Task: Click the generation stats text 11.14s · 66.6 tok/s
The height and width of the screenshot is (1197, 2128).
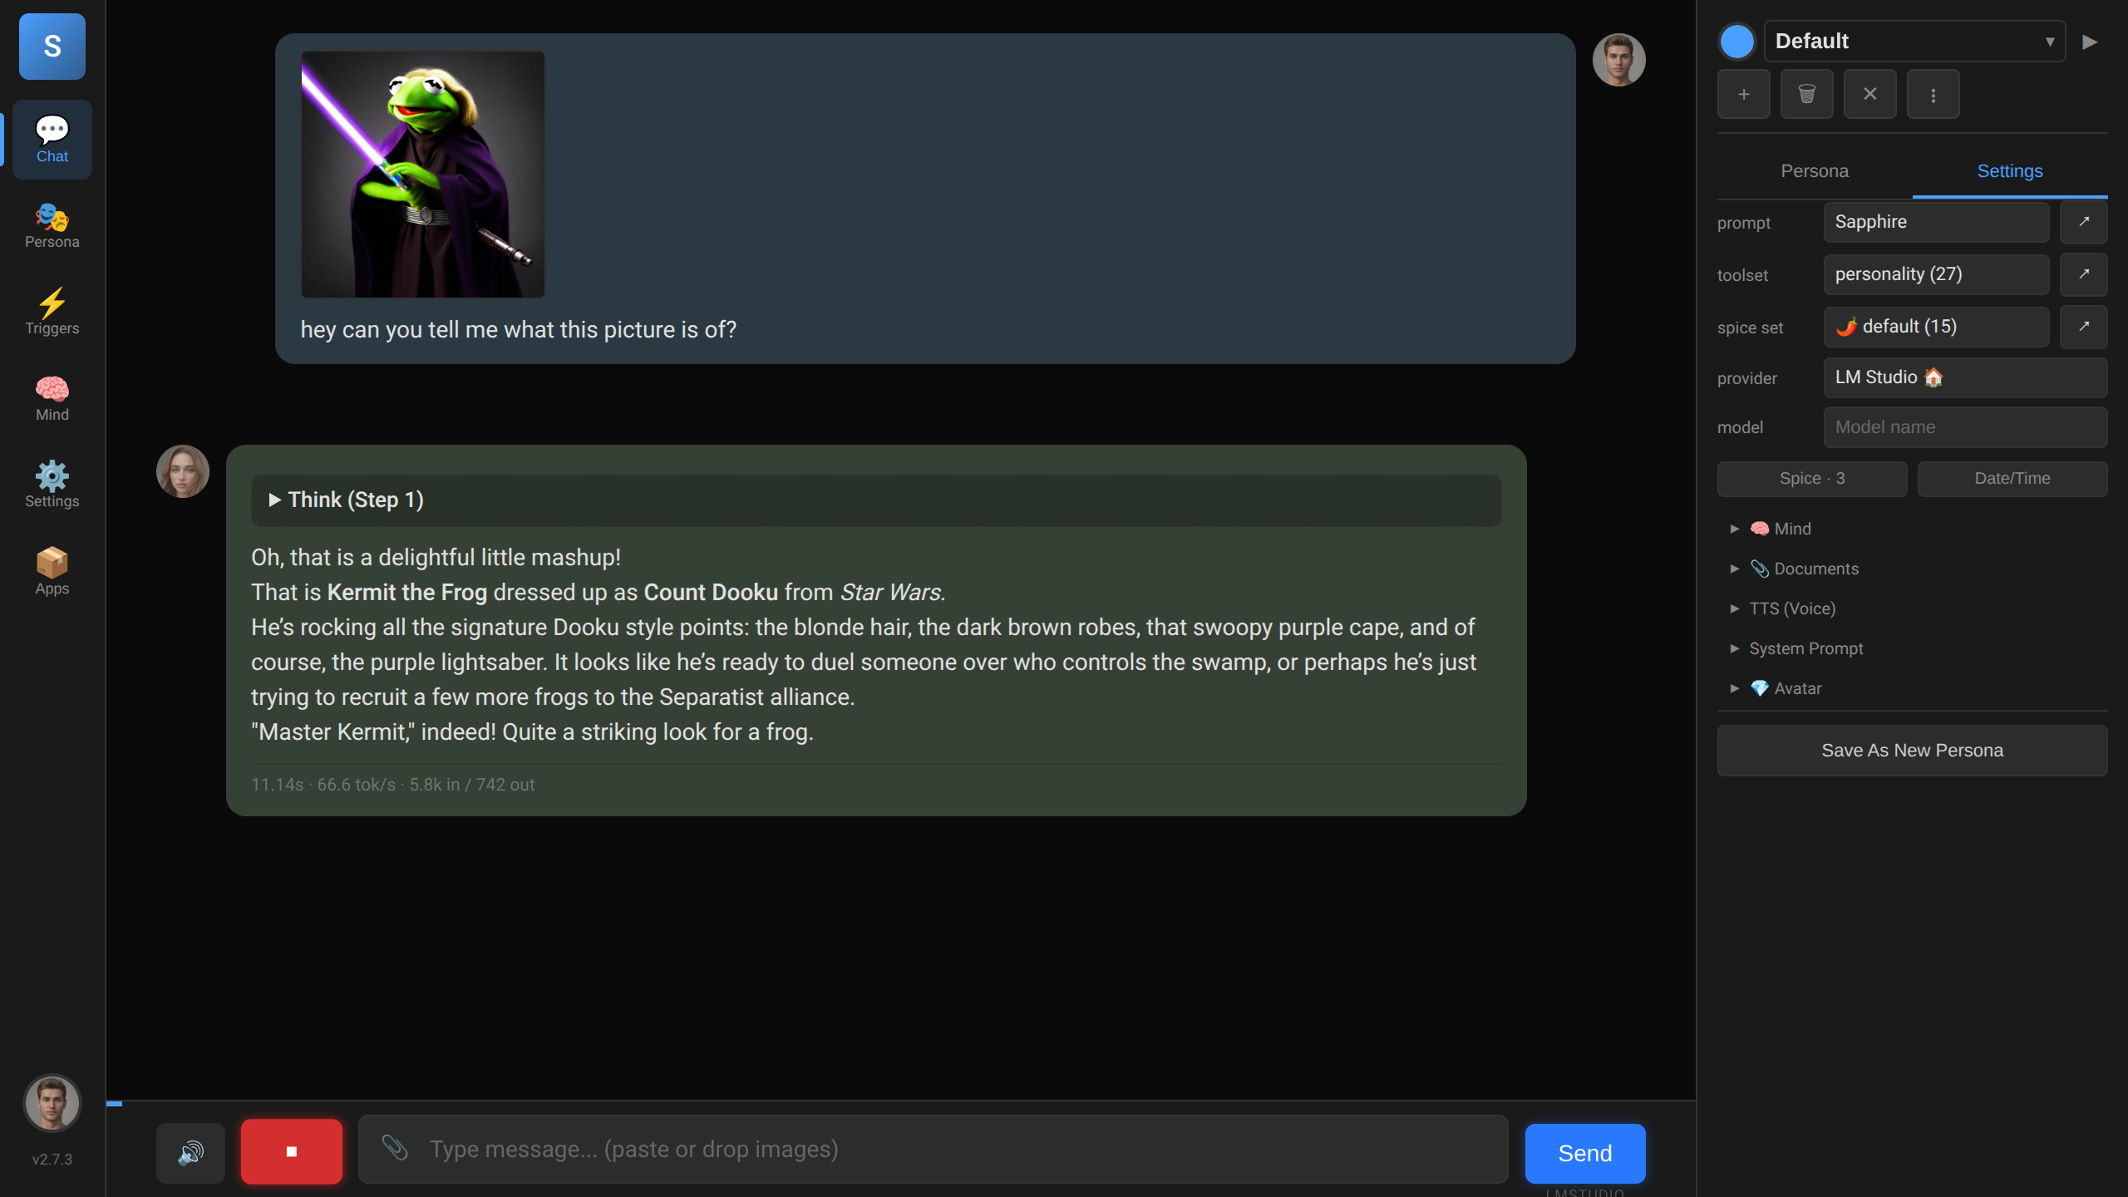Action: point(393,785)
